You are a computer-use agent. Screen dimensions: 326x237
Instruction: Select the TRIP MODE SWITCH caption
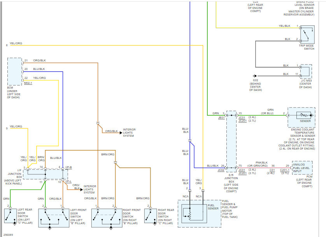307,47
